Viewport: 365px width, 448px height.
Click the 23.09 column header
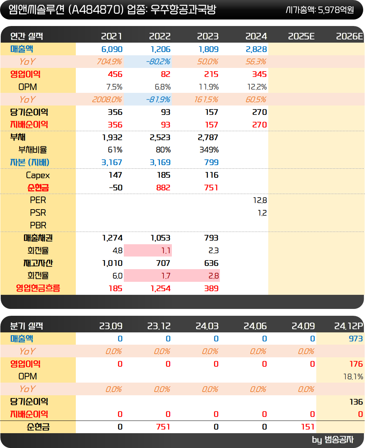(x=111, y=326)
